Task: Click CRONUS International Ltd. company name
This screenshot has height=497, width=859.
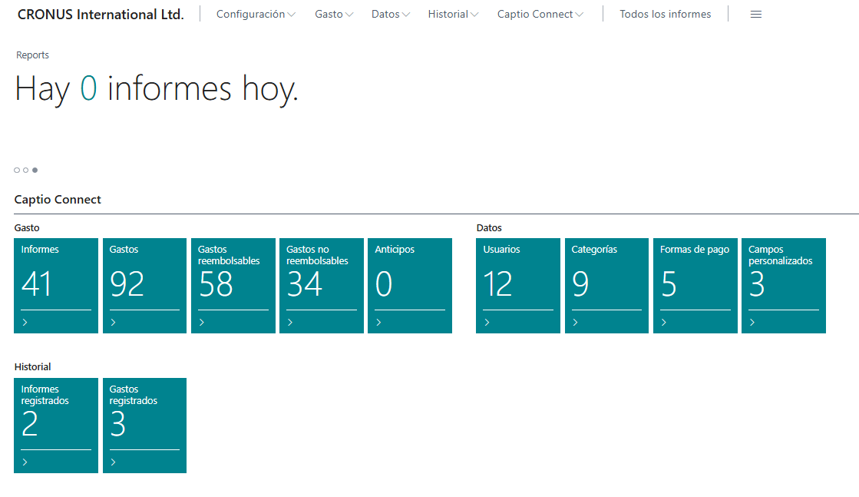Action: click(101, 15)
